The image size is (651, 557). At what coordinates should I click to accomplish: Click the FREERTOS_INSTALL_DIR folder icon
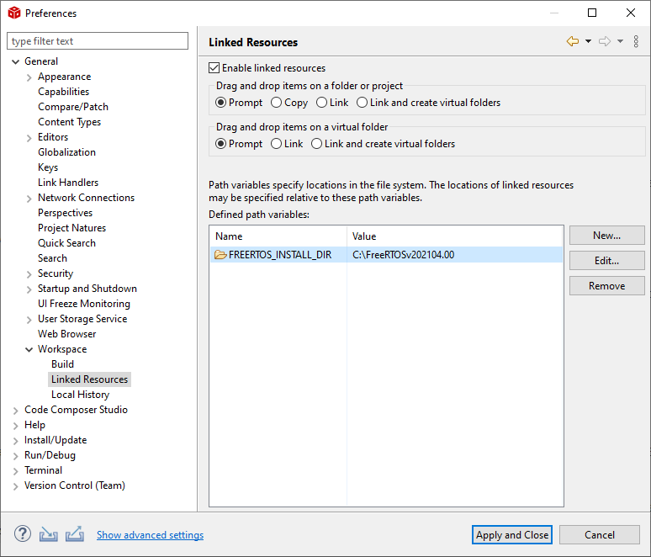[220, 255]
